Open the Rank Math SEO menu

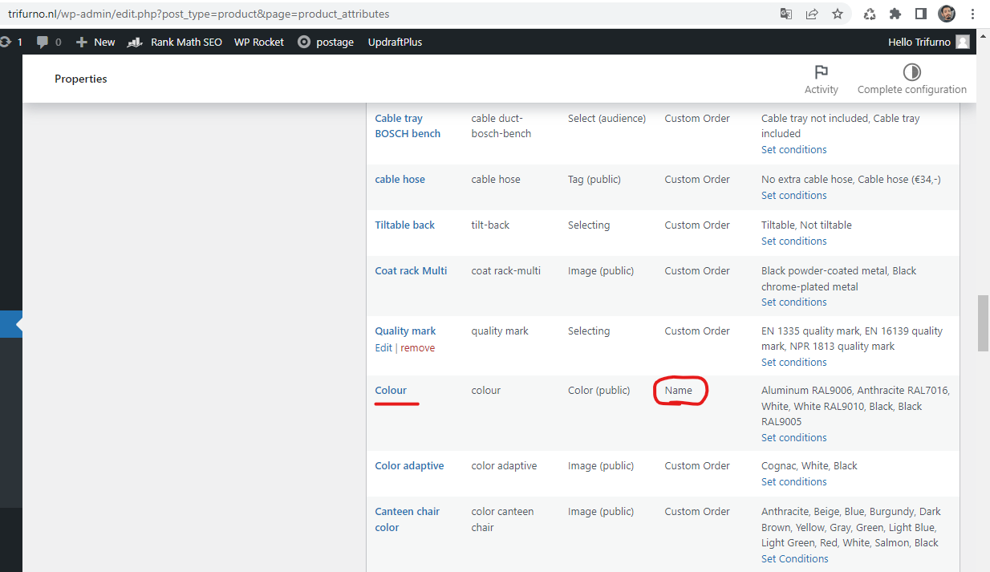tap(175, 42)
